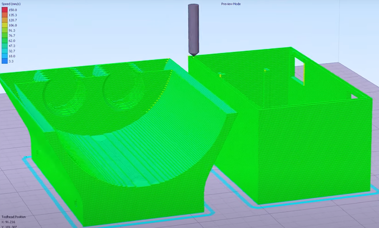Image resolution: width=379 pixels, height=228 pixels.
Task: Click the red 150.0 speed legend swatch
Action: [4, 10]
